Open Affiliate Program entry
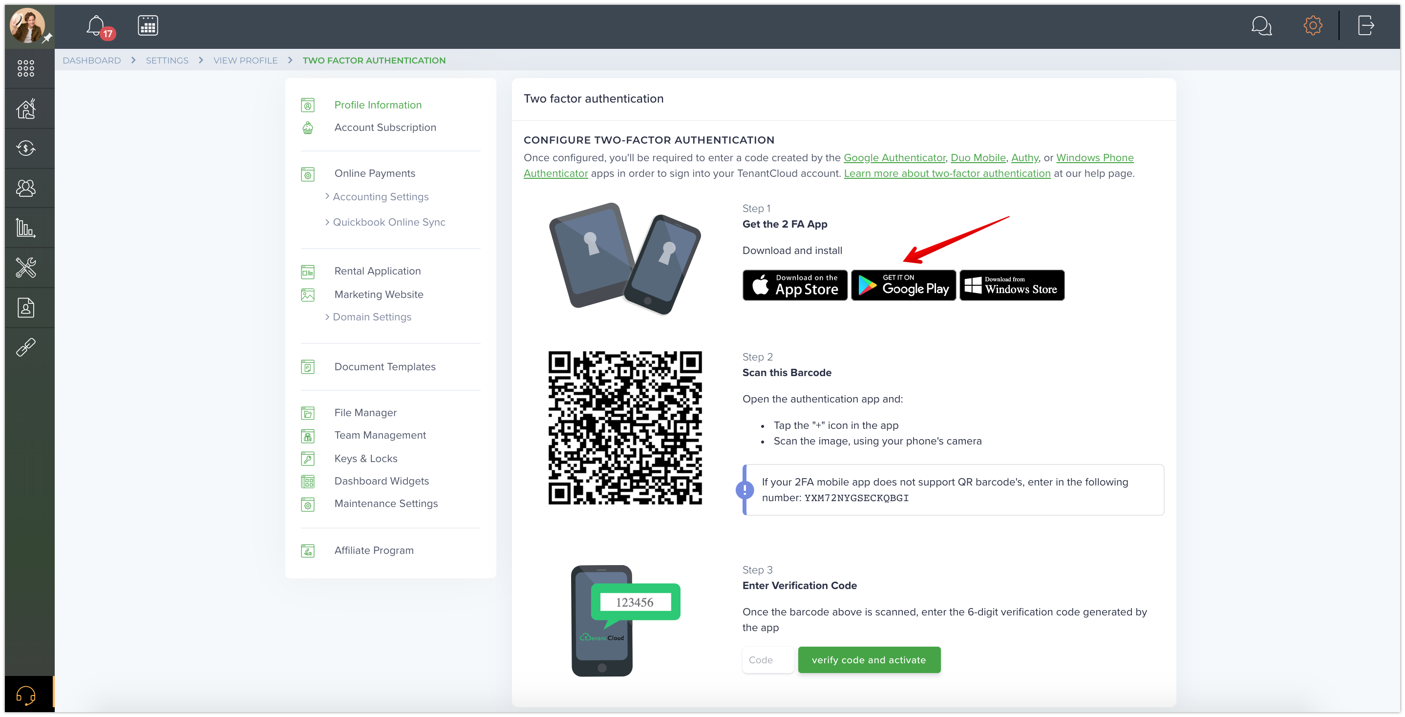Viewport: 1405px width, 717px height. click(374, 550)
